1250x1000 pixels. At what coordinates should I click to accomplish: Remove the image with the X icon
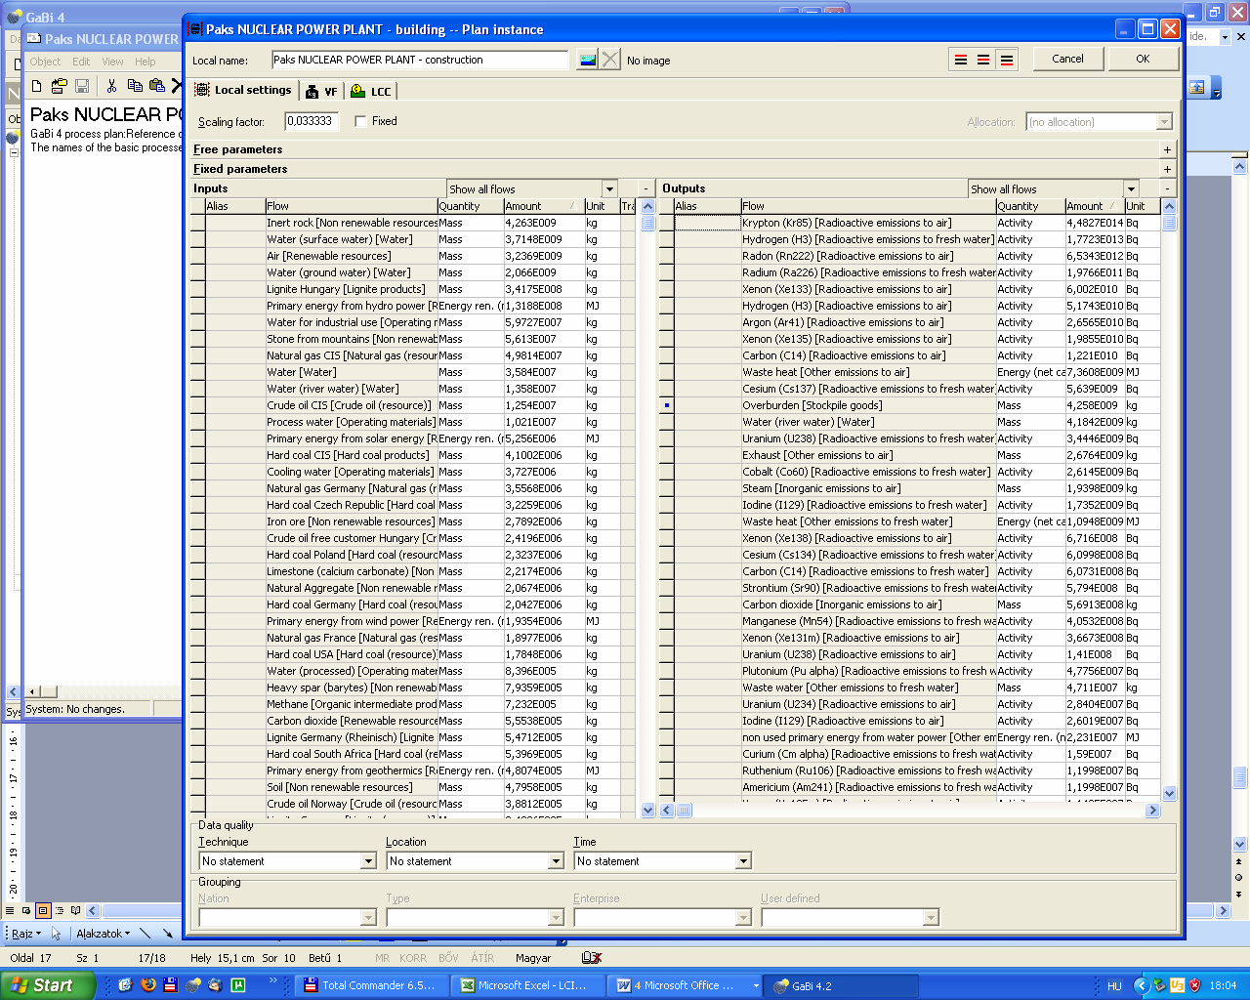pos(610,60)
